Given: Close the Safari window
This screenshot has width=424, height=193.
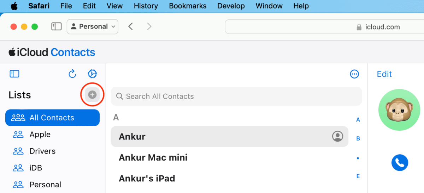Looking at the screenshot, I should click(14, 27).
